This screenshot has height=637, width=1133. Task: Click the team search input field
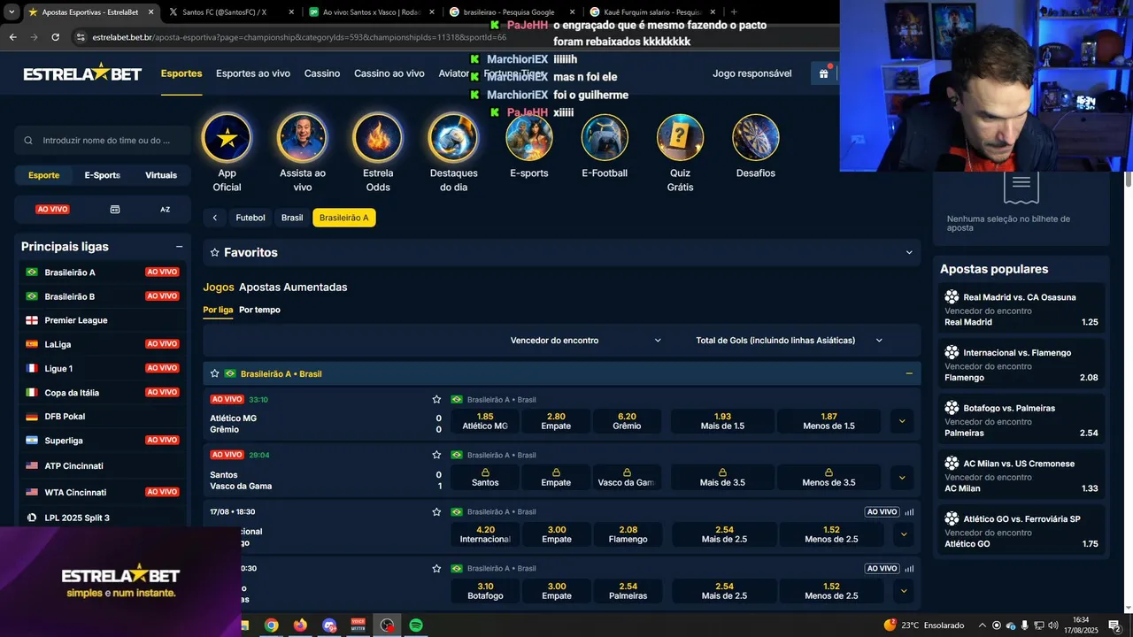point(103,140)
